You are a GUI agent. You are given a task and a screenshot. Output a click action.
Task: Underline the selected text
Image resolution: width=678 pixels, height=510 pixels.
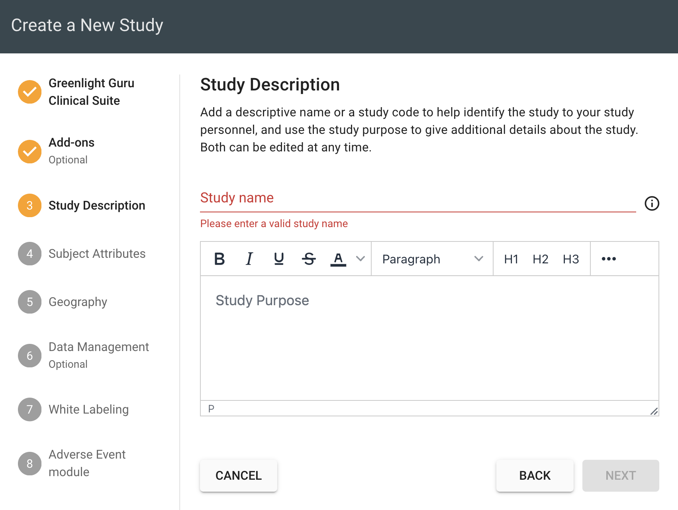[x=279, y=259]
